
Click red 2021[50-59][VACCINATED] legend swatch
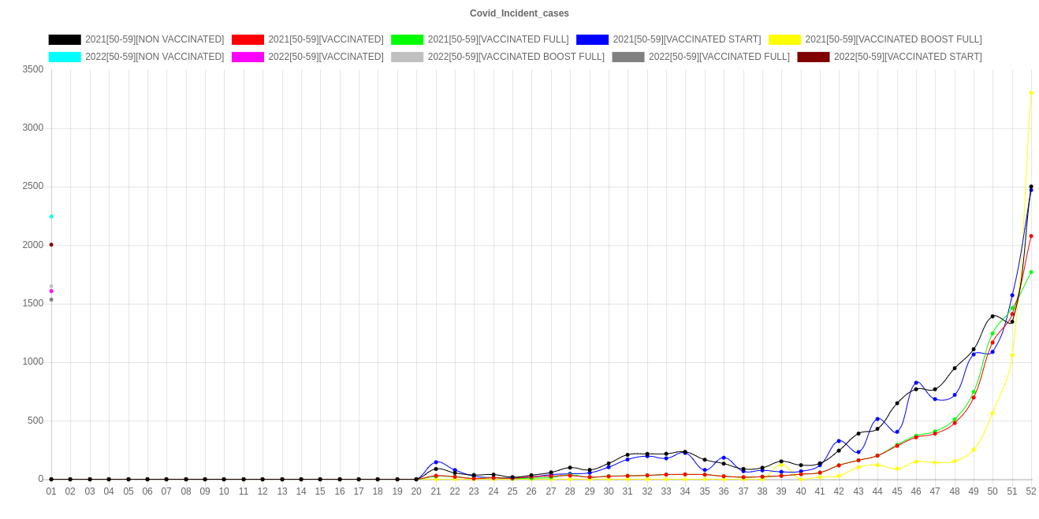[x=247, y=39]
